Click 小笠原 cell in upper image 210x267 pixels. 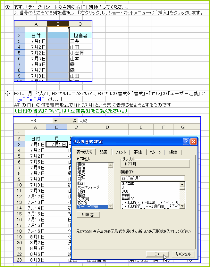click(80, 53)
